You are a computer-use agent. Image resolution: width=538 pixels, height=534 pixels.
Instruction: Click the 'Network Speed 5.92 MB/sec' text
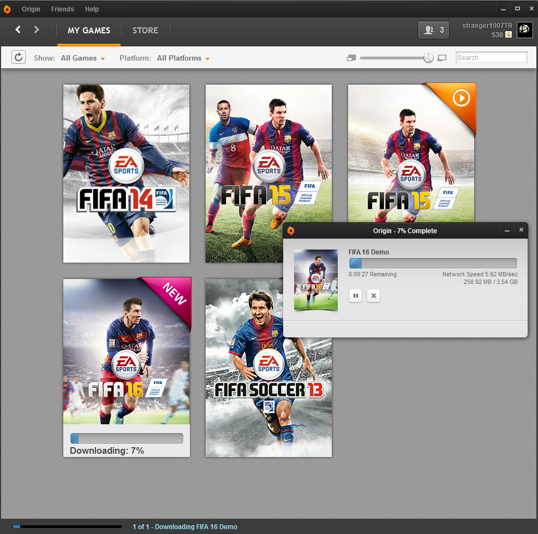tap(480, 275)
